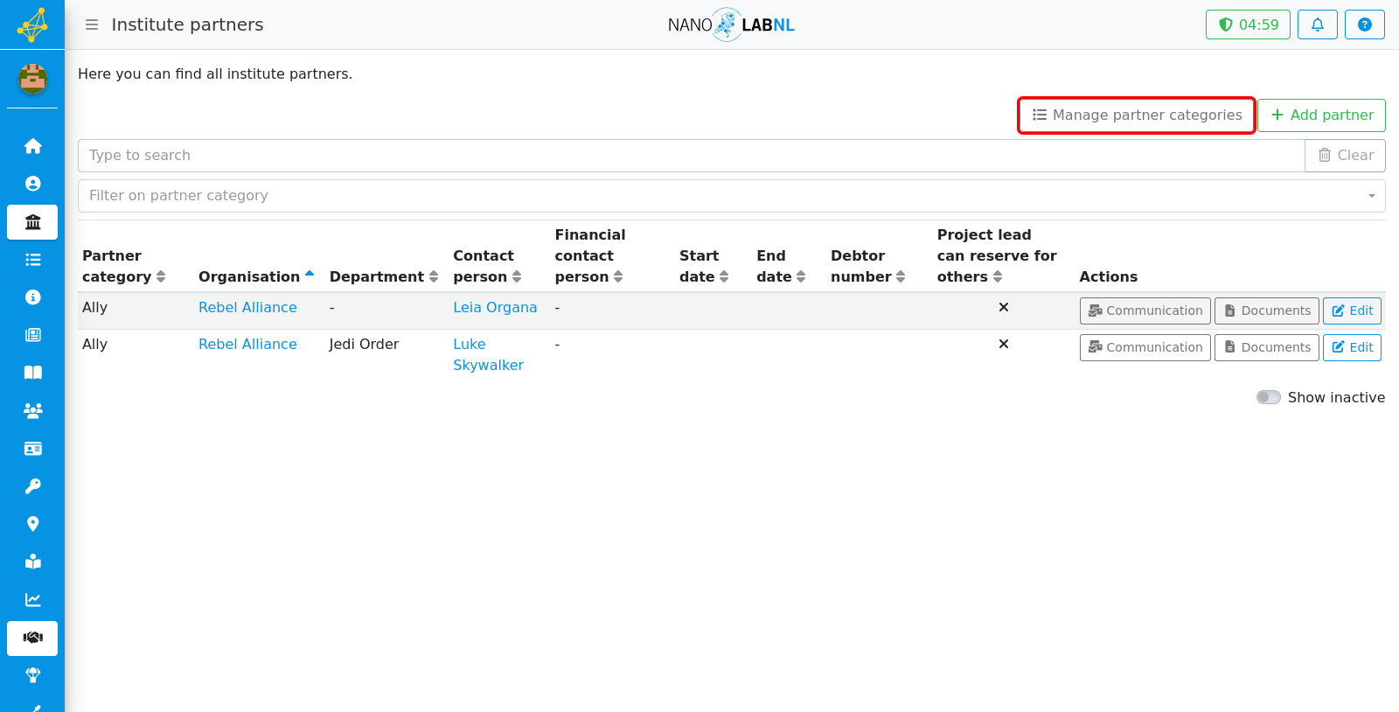This screenshot has width=1399, height=712.
Task: Click the session timer 04:59 button
Action: click(1248, 24)
